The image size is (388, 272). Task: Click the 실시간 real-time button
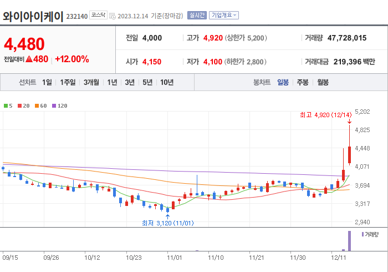tap(197, 16)
